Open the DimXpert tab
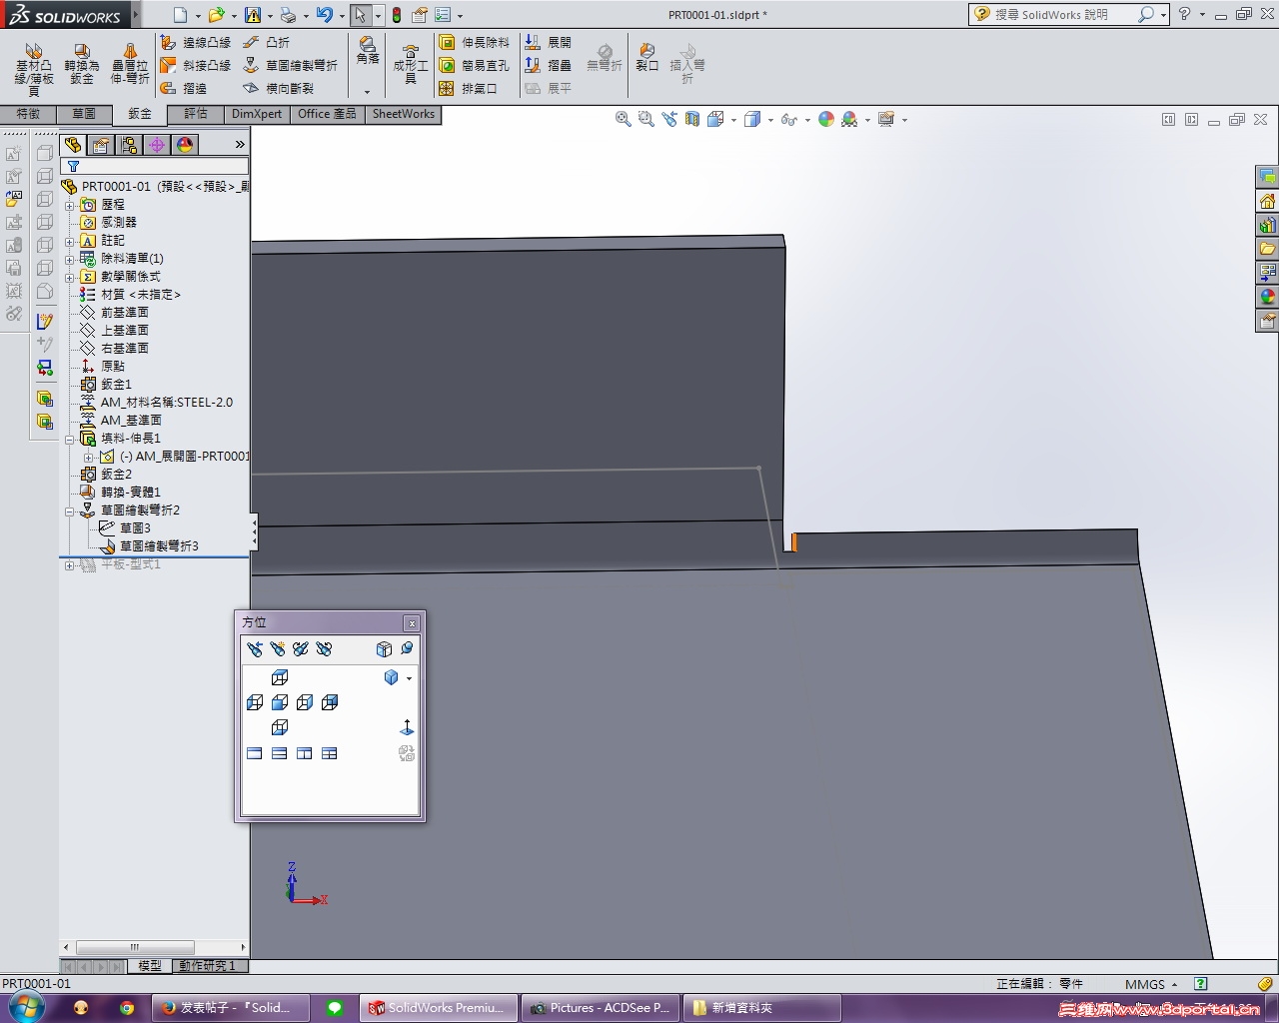Image resolution: width=1279 pixels, height=1023 pixels. click(257, 114)
